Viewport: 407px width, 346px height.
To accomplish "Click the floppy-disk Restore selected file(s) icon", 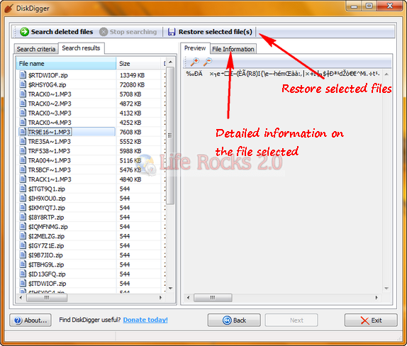I will click(172, 32).
